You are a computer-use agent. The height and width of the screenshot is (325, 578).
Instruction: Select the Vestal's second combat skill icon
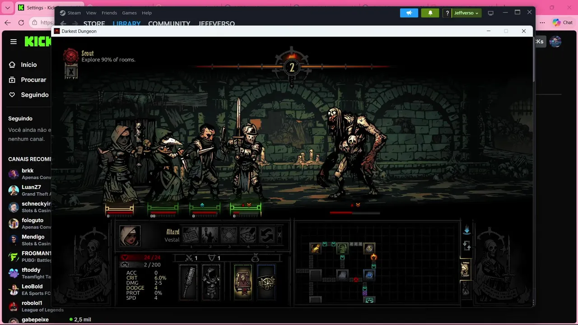click(210, 235)
